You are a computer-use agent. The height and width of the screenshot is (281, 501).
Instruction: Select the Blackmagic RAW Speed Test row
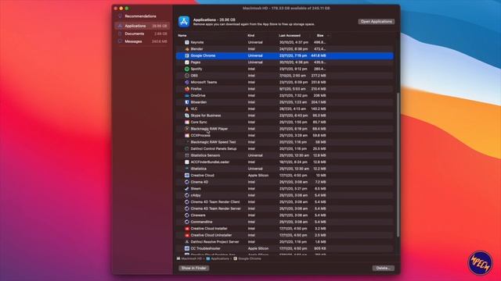[284, 142]
